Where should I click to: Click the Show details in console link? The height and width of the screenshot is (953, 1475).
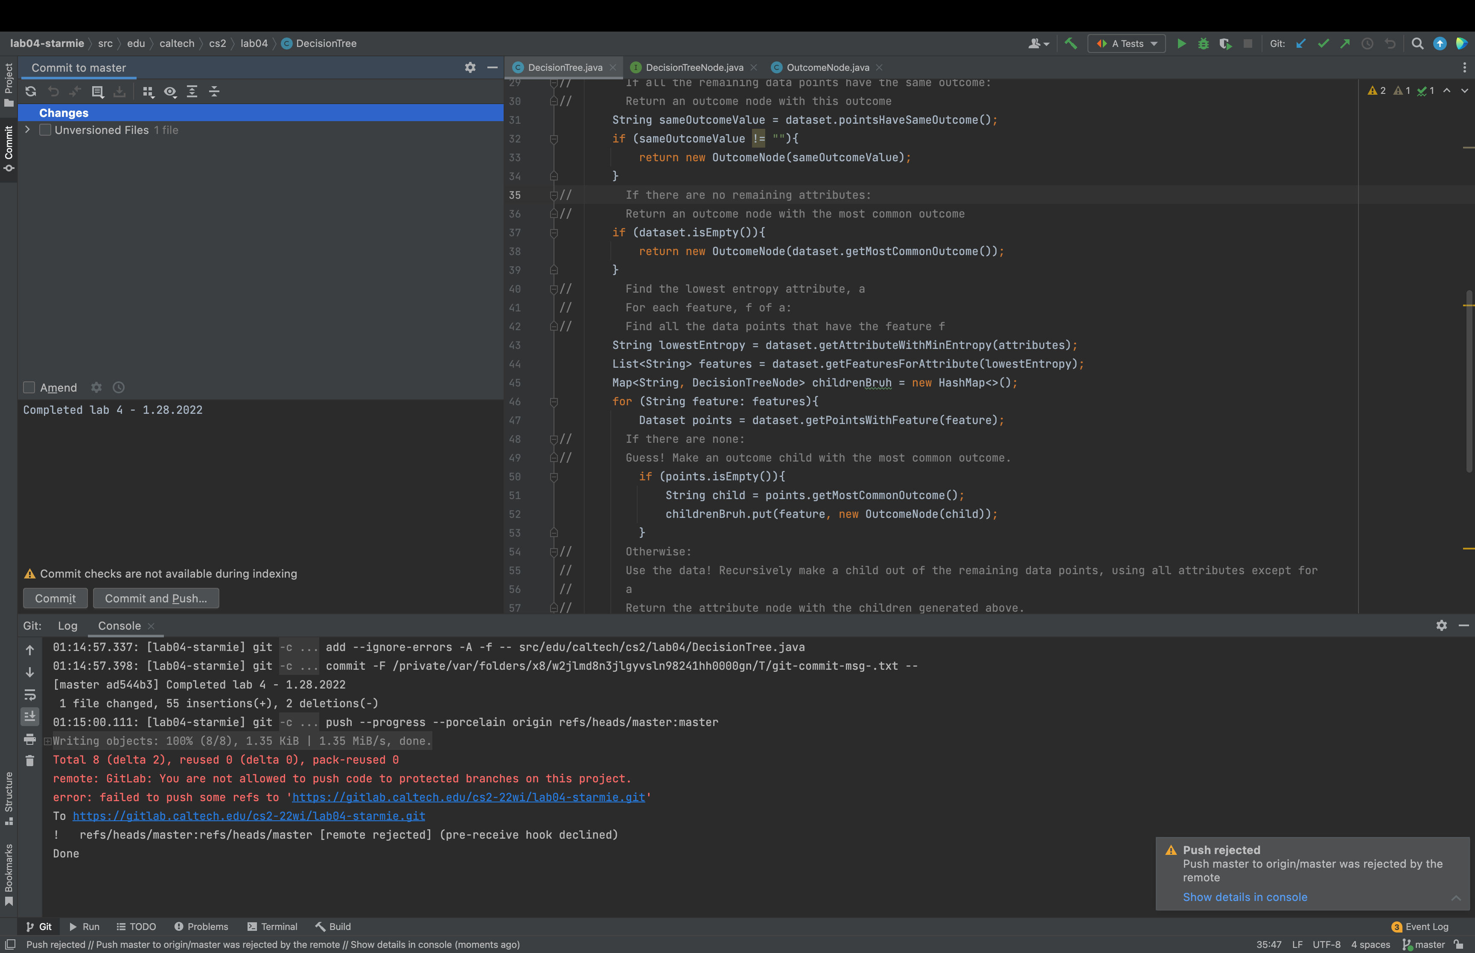(1245, 897)
